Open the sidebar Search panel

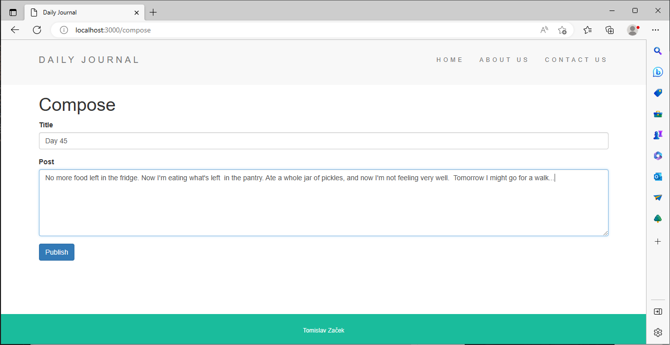point(658,50)
